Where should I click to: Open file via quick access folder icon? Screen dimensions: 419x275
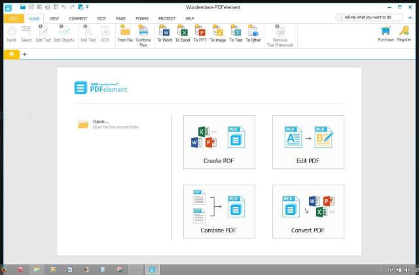point(23,7)
